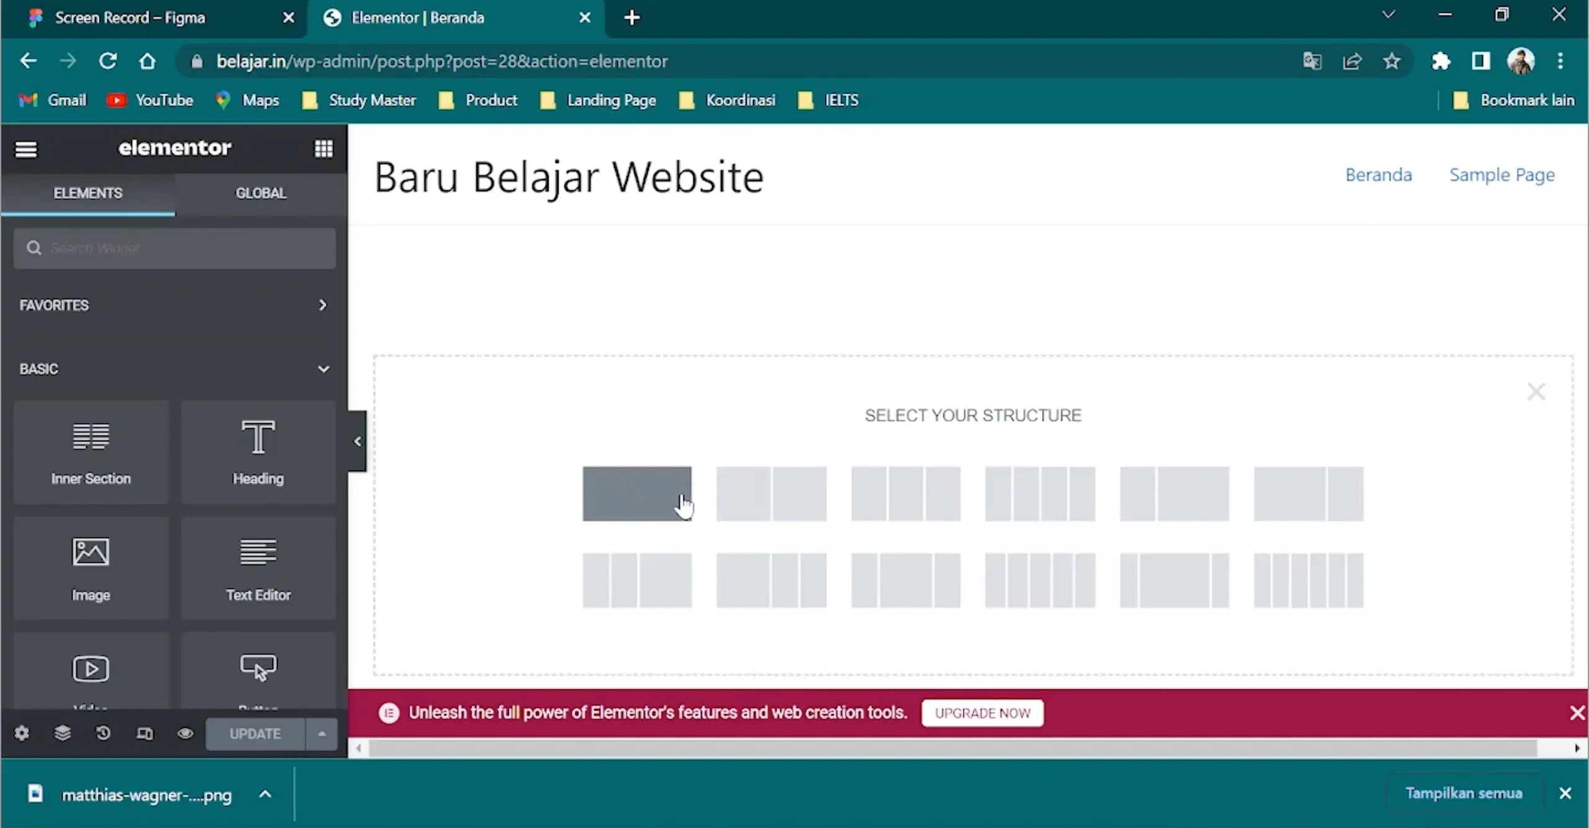The width and height of the screenshot is (1589, 828).
Task: Open the Elementor hamburger menu
Action: click(26, 149)
